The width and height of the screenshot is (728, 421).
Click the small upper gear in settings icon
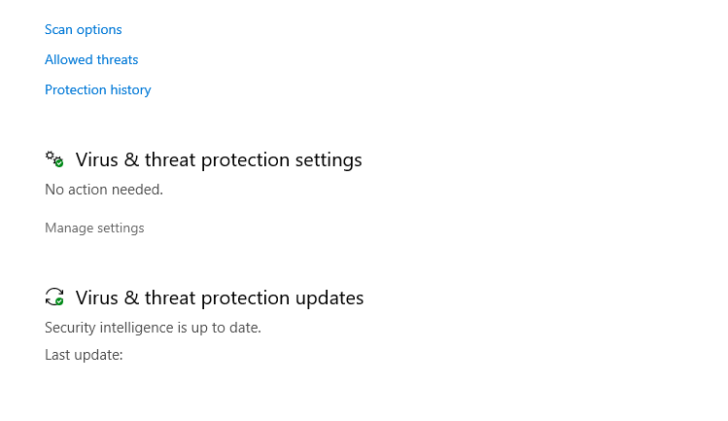pos(50,156)
